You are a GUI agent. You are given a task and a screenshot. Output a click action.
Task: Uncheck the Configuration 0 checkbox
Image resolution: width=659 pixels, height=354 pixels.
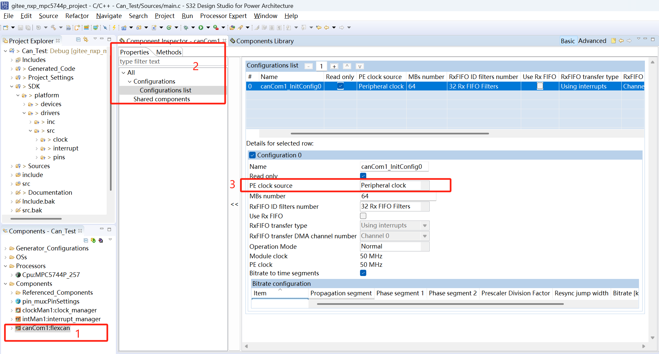(252, 155)
